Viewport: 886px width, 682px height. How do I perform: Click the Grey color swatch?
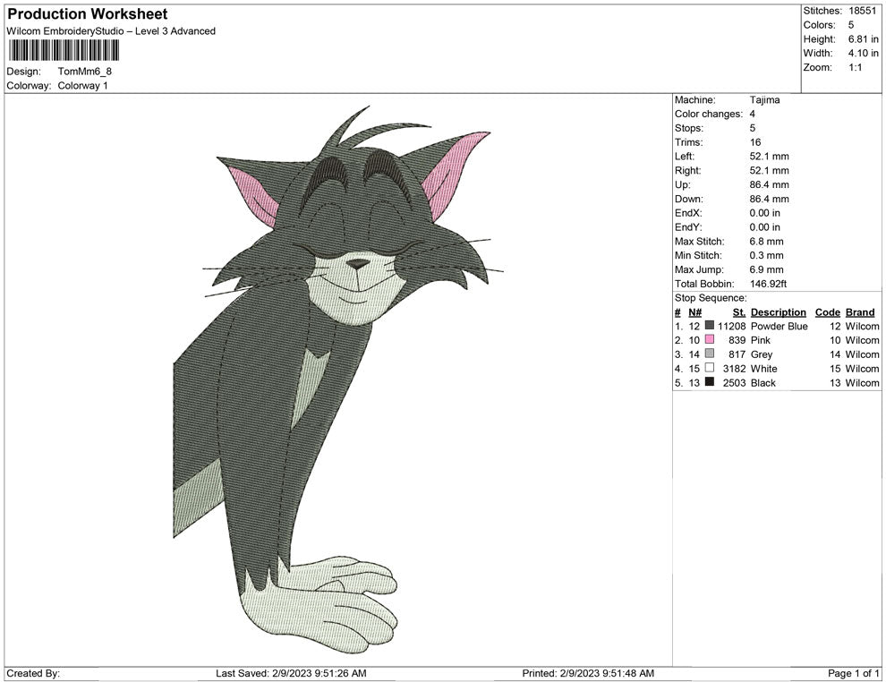click(710, 354)
